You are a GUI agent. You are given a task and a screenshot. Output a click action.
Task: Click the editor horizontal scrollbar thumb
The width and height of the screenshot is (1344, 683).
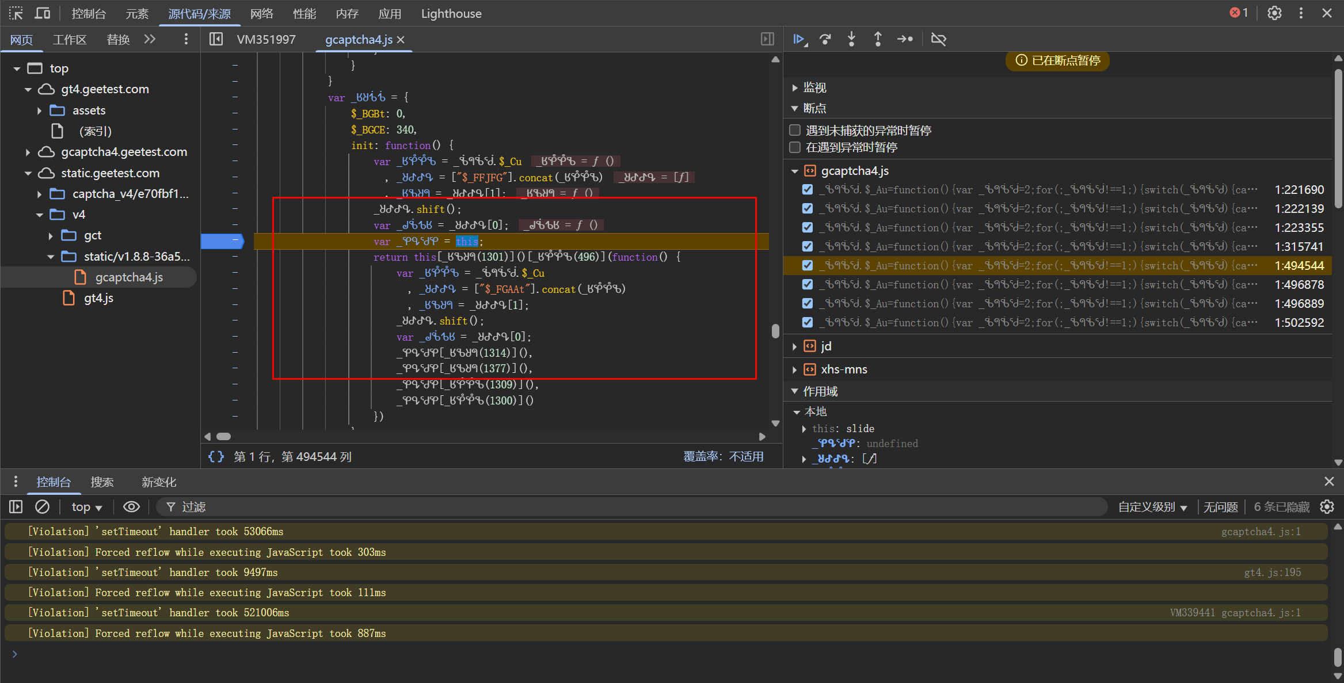tap(224, 436)
